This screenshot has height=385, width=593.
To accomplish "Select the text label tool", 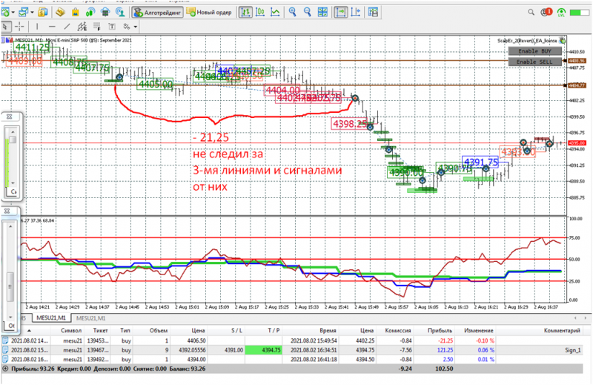I will coord(112,27).
